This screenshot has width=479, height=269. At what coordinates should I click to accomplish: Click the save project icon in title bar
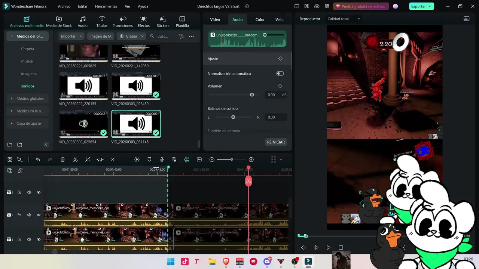pos(307,6)
